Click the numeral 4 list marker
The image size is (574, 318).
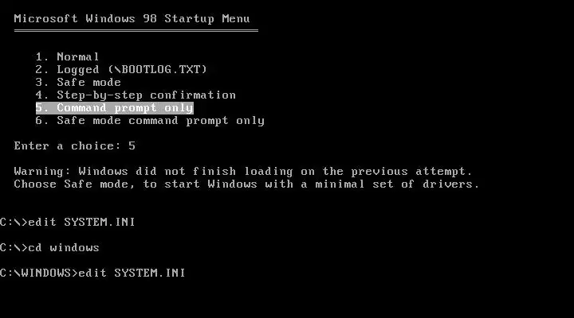(39, 95)
